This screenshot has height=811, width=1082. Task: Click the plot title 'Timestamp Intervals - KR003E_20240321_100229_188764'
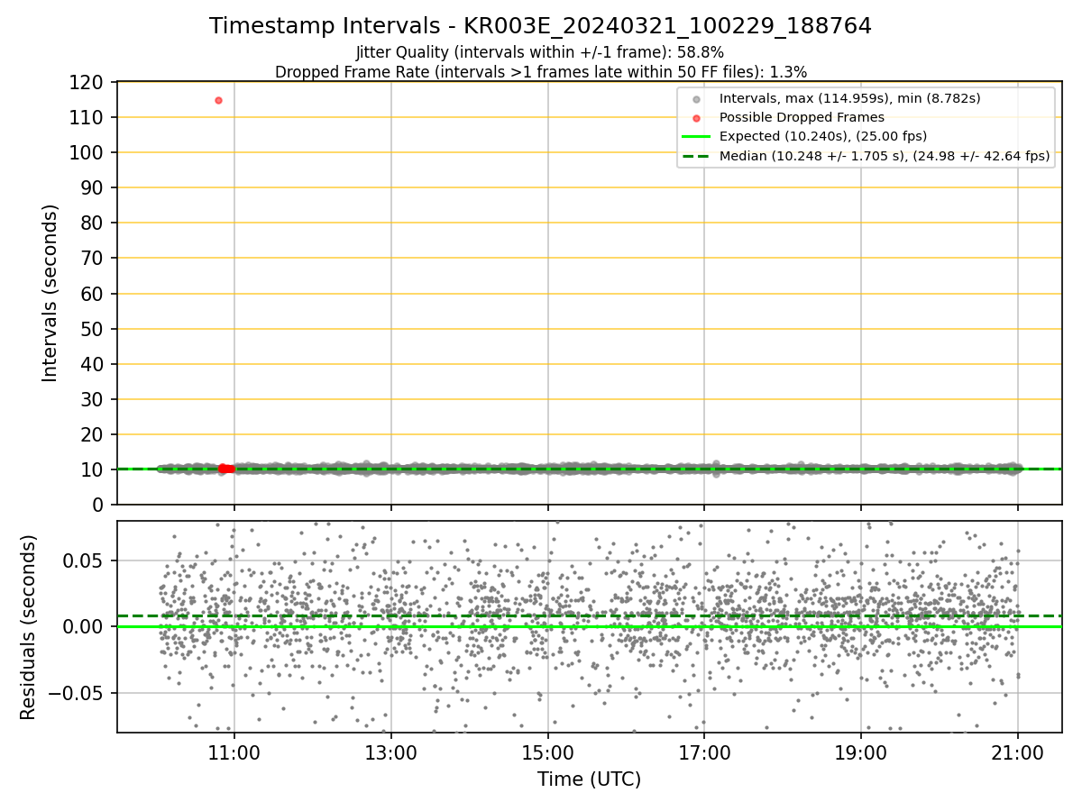point(540,26)
